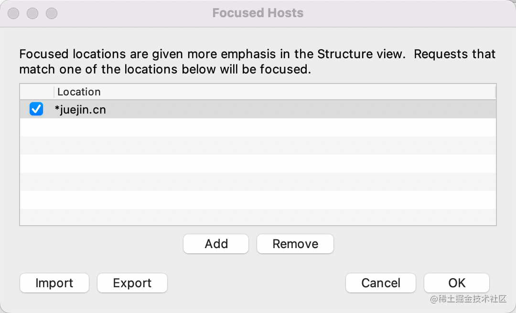The image size is (516, 313).
Task: Click the first empty row below *juejin.cn
Action: 258,127
